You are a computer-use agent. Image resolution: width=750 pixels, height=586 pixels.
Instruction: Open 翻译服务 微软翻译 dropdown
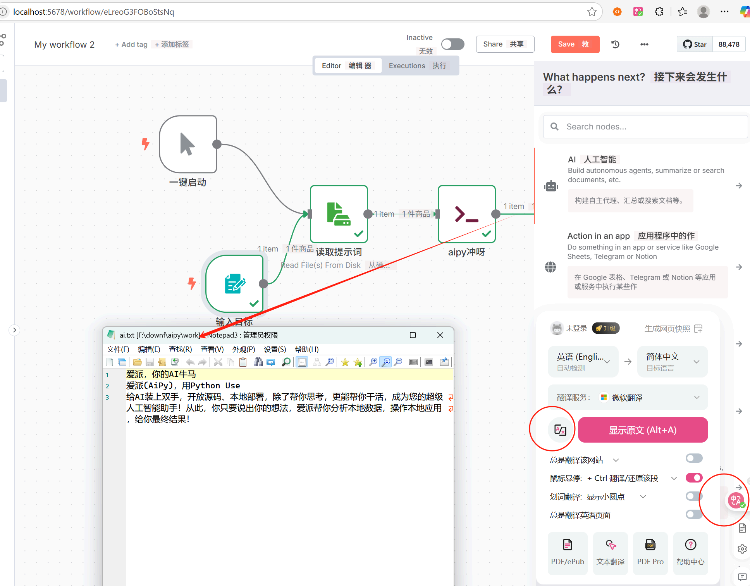click(628, 397)
